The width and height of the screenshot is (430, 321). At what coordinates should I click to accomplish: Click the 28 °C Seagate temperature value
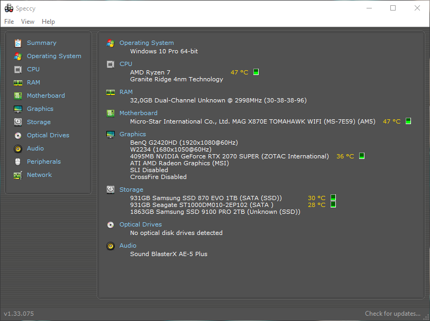pyautogui.click(x=317, y=205)
